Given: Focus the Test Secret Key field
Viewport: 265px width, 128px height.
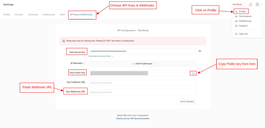Looking at the screenshot, I should tap(142, 51).
